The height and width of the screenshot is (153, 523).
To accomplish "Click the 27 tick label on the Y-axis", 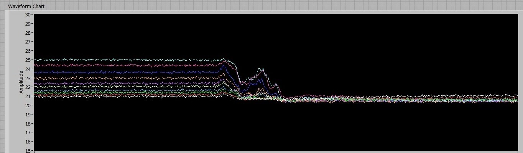I will 28,42.
